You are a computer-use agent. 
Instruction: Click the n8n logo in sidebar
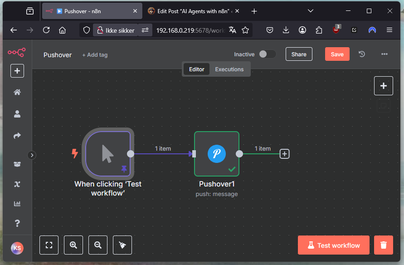point(17,52)
